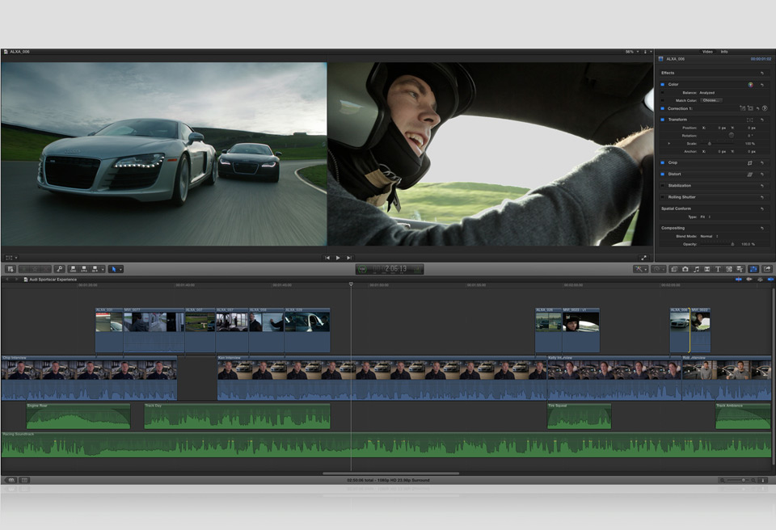The width and height of the screenshot is (776, 530).
Task: Open the titles browser T icon
Action: coord(718,269)
